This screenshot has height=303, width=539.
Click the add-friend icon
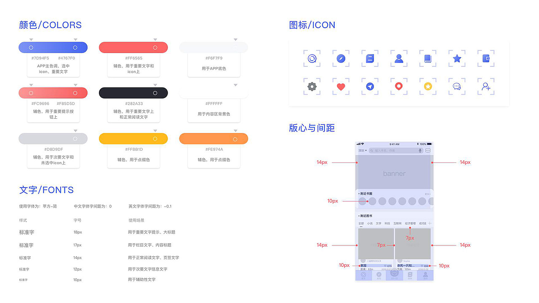tap(486, 86)
